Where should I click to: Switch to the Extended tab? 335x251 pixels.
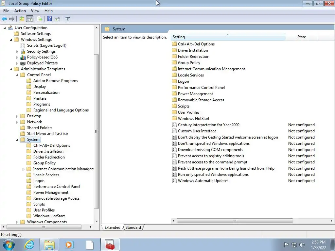113,227
